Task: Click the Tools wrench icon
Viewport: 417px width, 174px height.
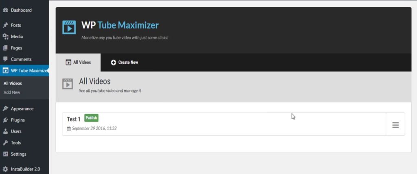Action: pos(5,143)
